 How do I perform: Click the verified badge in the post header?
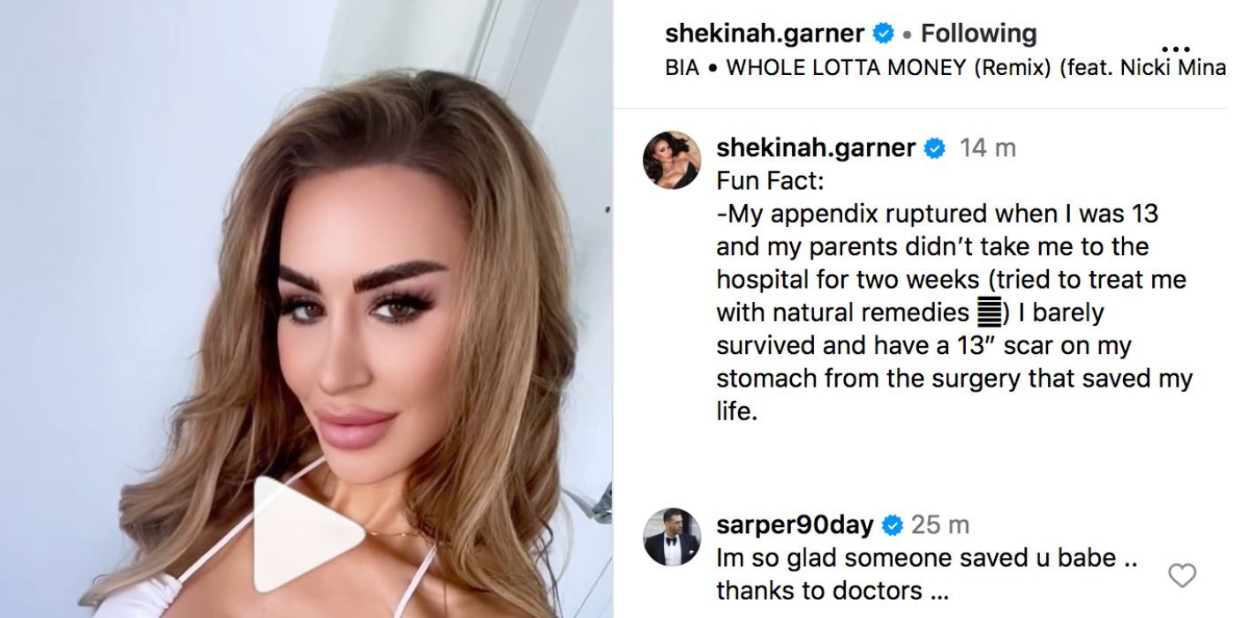pos(883,34)
